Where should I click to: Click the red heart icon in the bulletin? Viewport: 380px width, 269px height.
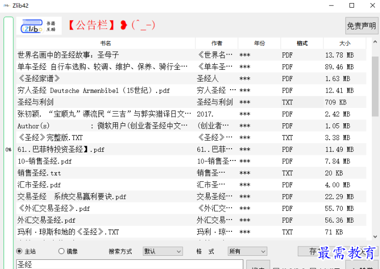click(x=124, y=25)
